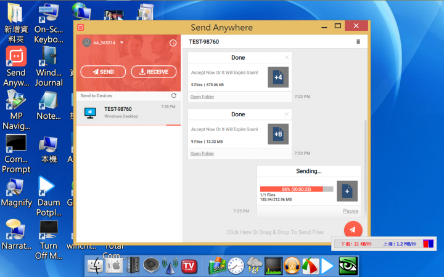Click the Finder icon in the dock

pos(96,266)
